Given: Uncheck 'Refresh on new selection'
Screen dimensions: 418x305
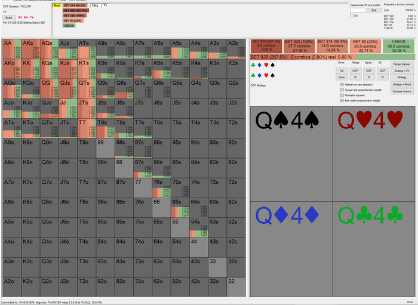Looking at the screenshot, I should [x=342, y=84].
